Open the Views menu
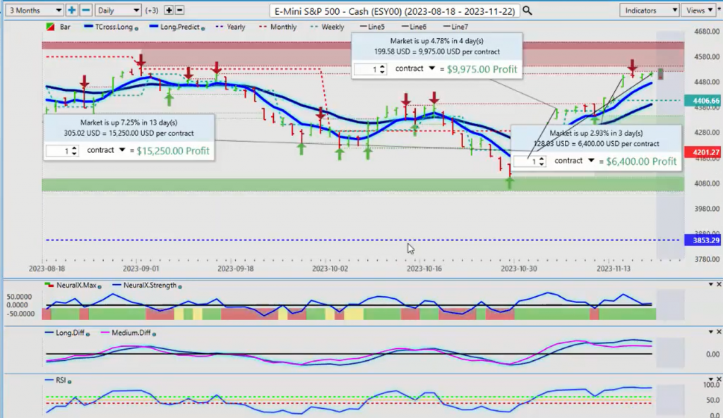723x418 pixels. click(x=699, y=11)
